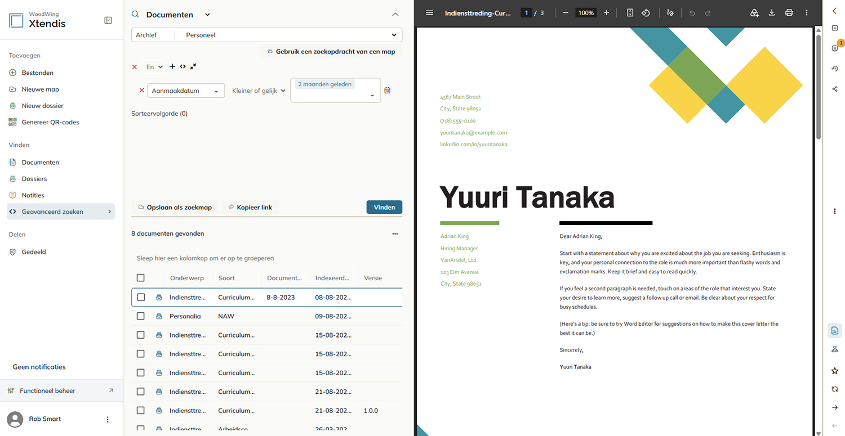Collapse the Xtendis left sidebar

pyautogui.click(x=108, y=20)
